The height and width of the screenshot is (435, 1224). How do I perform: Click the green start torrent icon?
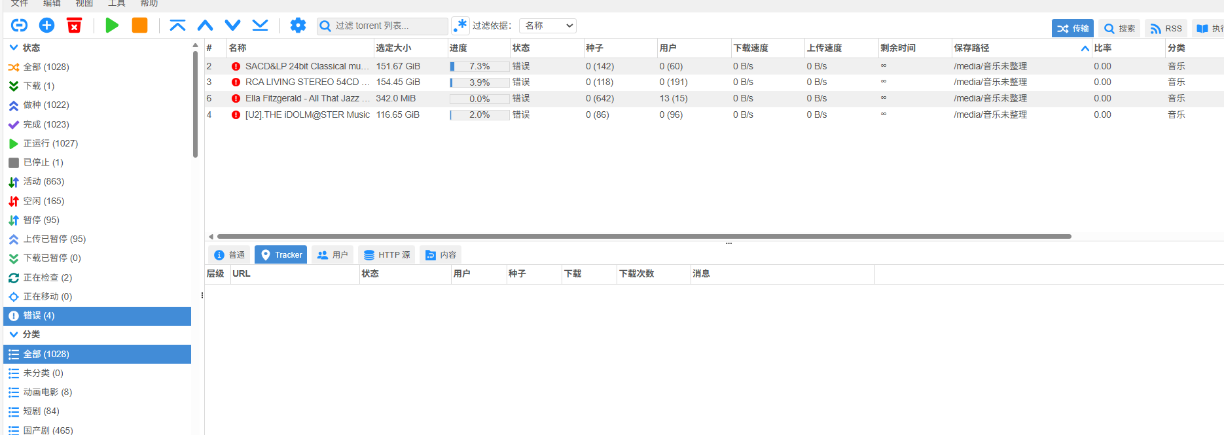click(112, 26)
